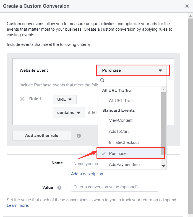Click the info icon next to Value
The width and height of the screenshot is (193, 217).
click(x=59, y=187)
